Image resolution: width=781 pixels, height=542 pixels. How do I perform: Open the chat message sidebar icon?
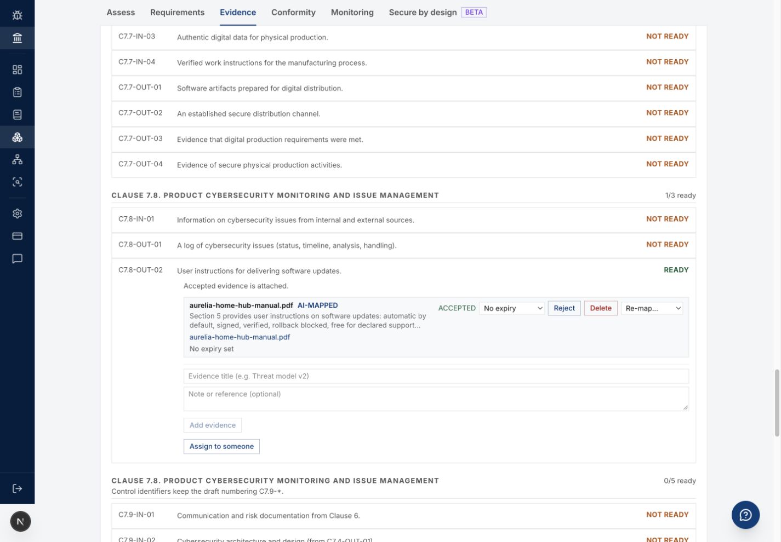point(17,258)
